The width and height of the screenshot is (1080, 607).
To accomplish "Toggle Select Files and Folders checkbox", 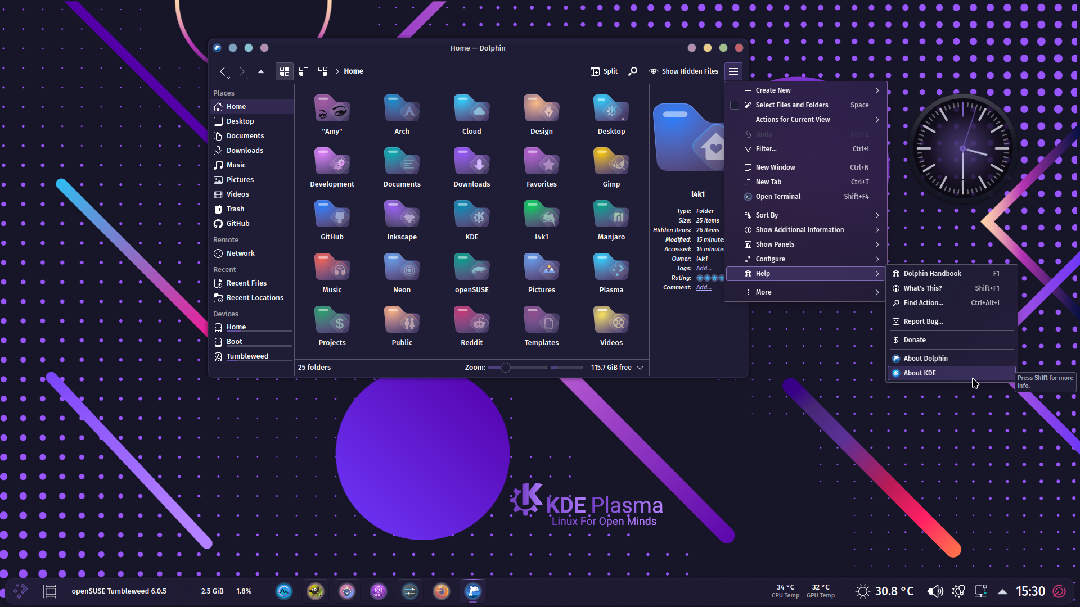I will (735, 105).
